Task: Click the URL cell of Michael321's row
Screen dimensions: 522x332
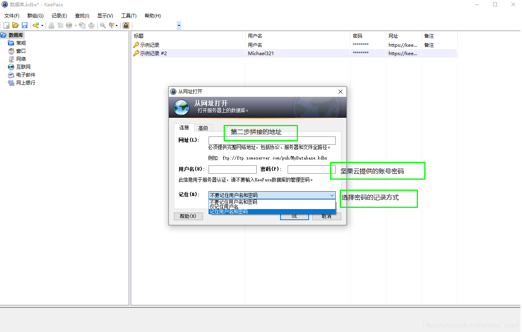Action: pyautogui.click(x=403, y=53)
